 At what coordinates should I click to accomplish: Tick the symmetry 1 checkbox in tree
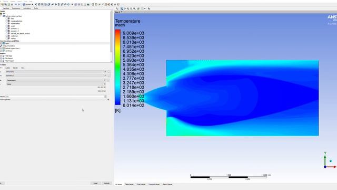7,28
